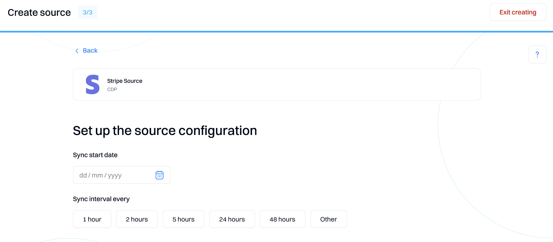Image resolution: width=553 pixels, height=242 pixels.
Task: Click the Set up the source configuration heading
Action: click(x=165, y=131)
